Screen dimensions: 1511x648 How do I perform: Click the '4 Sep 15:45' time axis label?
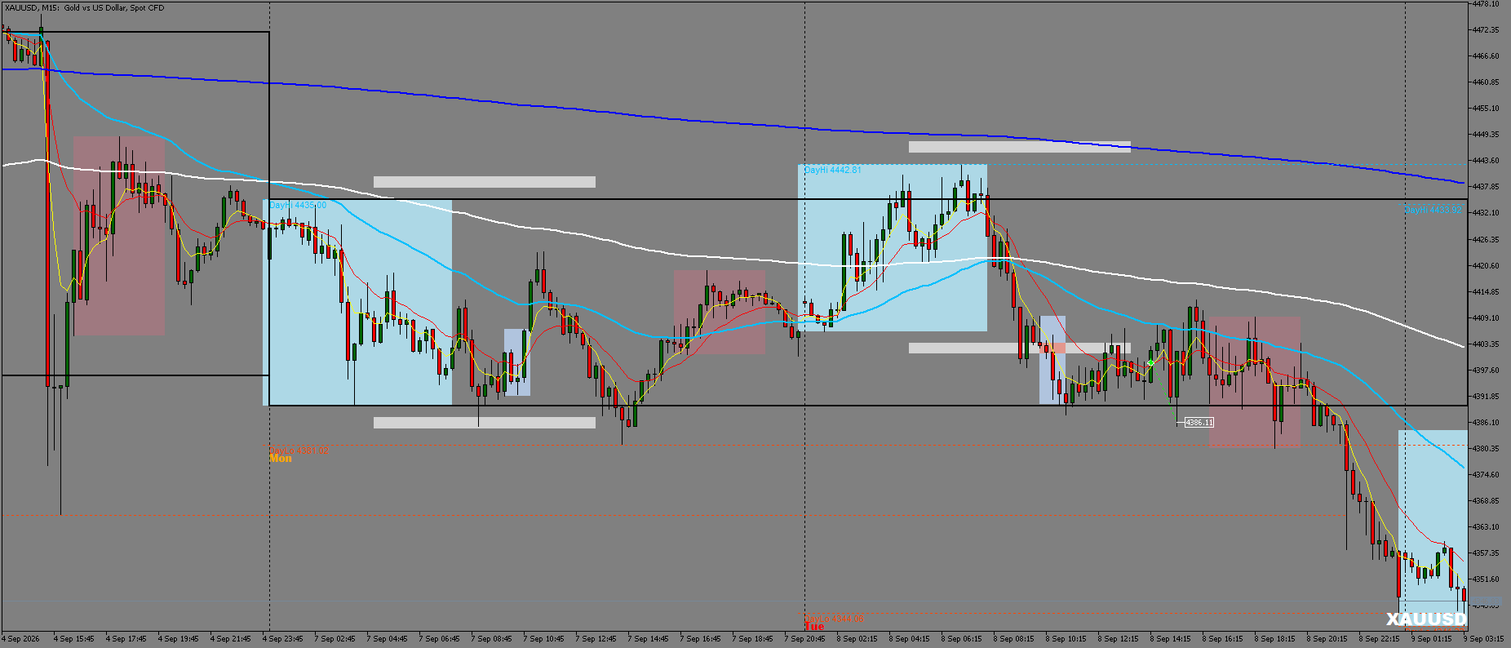[73, 639]
